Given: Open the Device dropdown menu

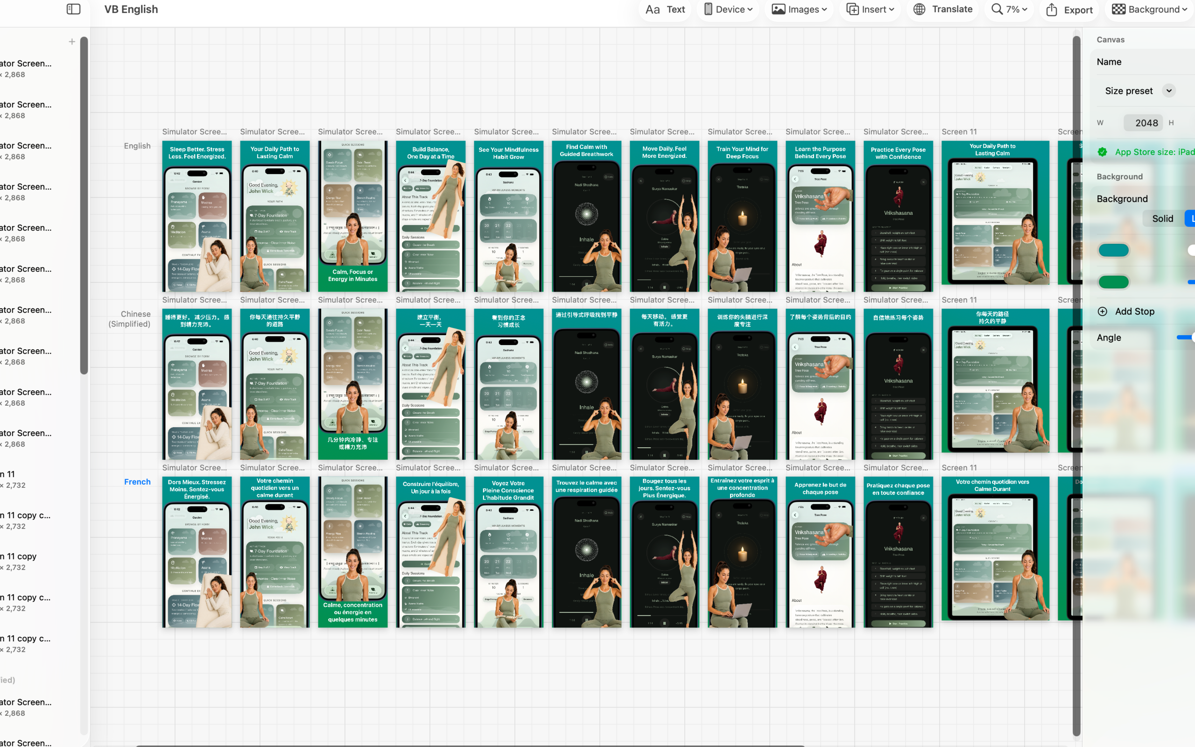Looking at the screenshot, I should point(728,9).
